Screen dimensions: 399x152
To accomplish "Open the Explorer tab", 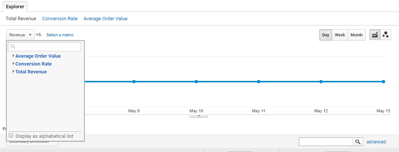I will coord(15,7).
